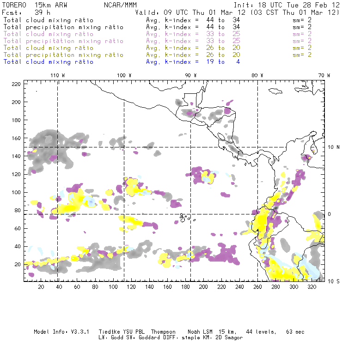Viewport: 342px width, 342px height.
Task: Select the (03 CST Thu 01 Mar 12) local time
Action: click(x=295, y=12)
